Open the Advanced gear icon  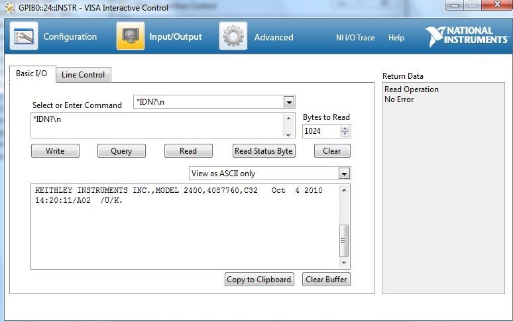tap(233, 36)
